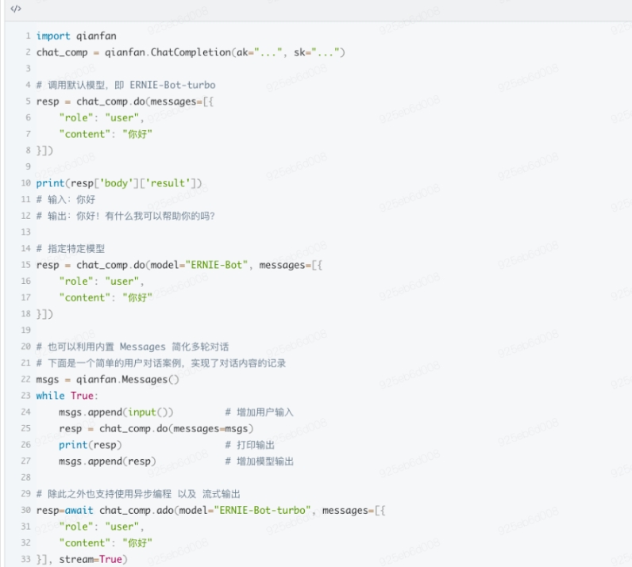632x567 pixels.
Task: Click the comment mentioning 调用默认模型
Action: [125, 85]
